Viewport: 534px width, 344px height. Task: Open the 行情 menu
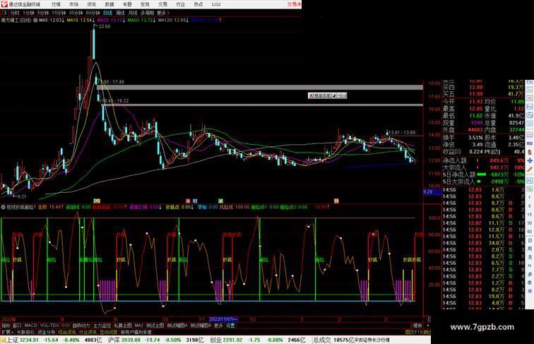pos(56,4)
